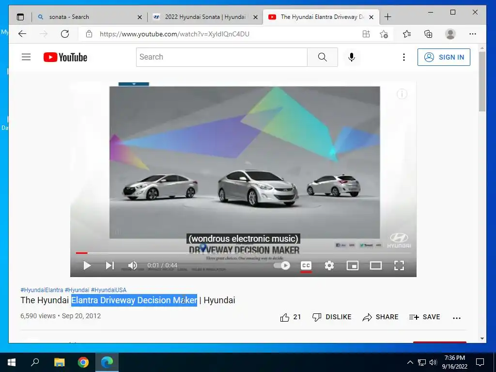The image size is (496, 372).
Task: Open the Collections icon
Action: [428, 34]
